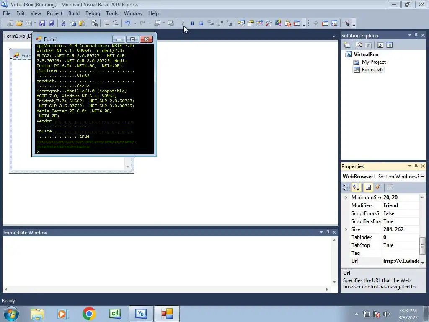This screenshot has width=429, height=322.
Task: Click the Find in Files binoculars icon
Action: (94, 23)
